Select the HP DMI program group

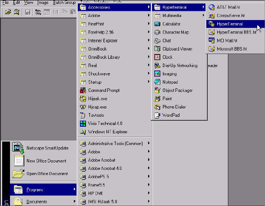point(114,193)
